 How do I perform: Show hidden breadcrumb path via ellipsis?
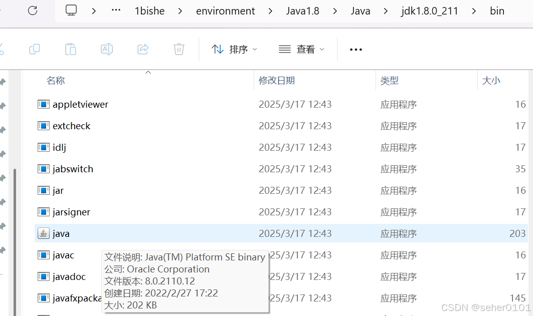(x=116, y=11)
